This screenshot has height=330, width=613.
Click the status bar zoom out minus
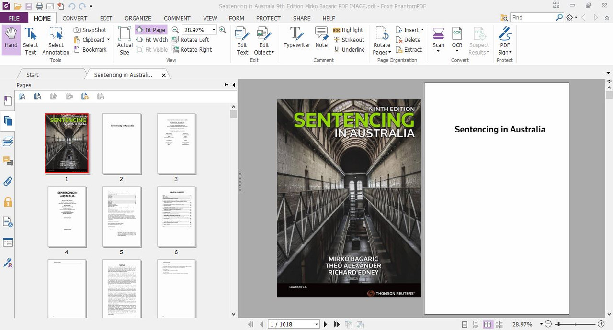[x=548, y=324]
